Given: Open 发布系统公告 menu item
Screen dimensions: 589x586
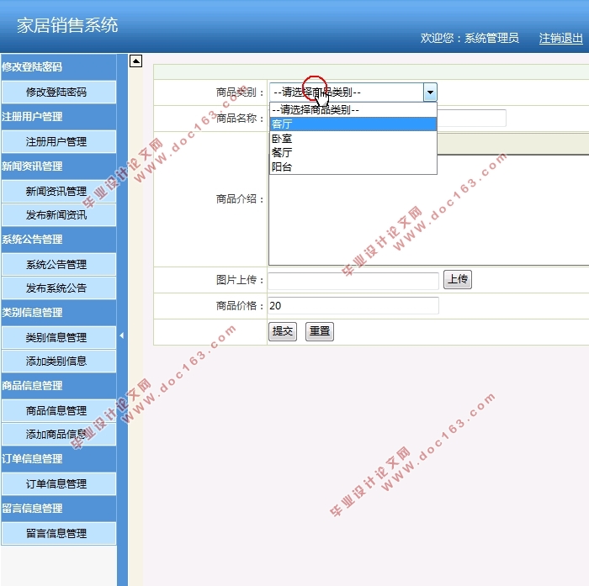Looking at the screenshot, I should pos(59,288).
